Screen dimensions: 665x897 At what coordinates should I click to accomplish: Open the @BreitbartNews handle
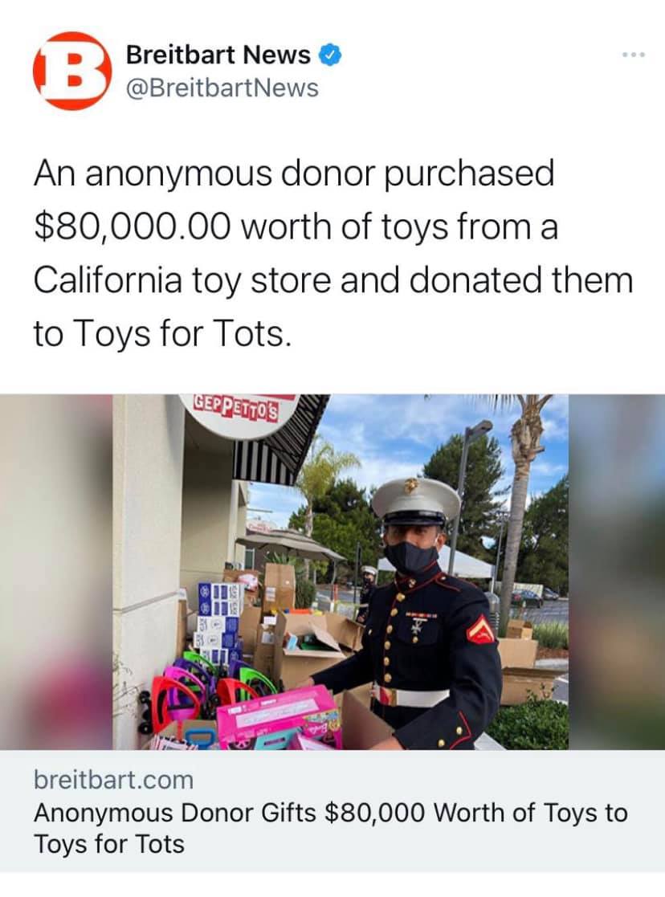[222, 88]
